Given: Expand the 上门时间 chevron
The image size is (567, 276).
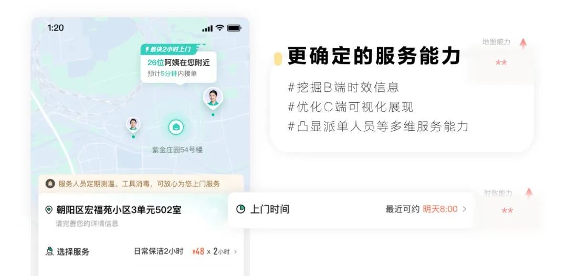Looking at the screenshot, I should click(x=464, y=209).
